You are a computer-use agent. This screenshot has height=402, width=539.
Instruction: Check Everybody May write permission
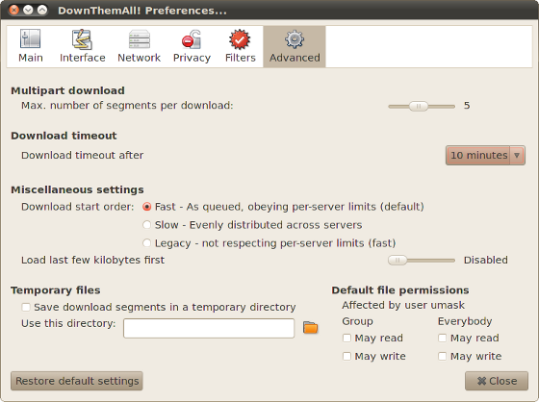point(443,356)
